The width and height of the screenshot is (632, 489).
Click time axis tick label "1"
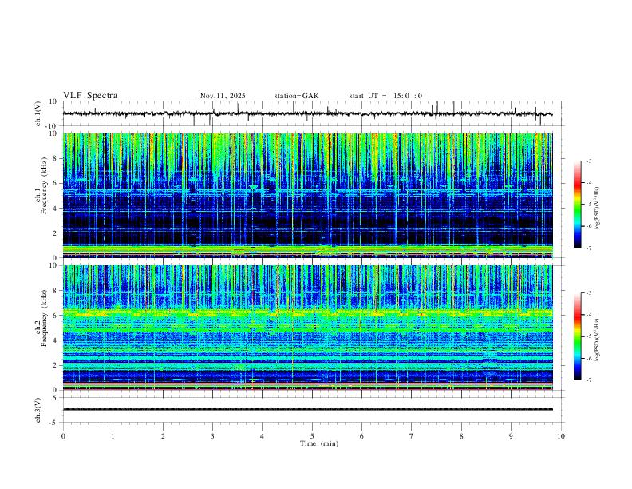[x=113, y=436]
